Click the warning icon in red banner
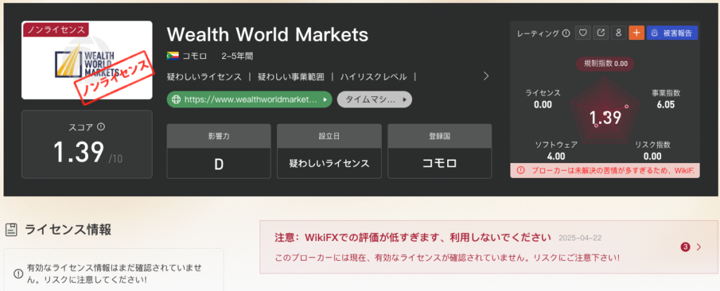The image size is (720, 291). 520,170
